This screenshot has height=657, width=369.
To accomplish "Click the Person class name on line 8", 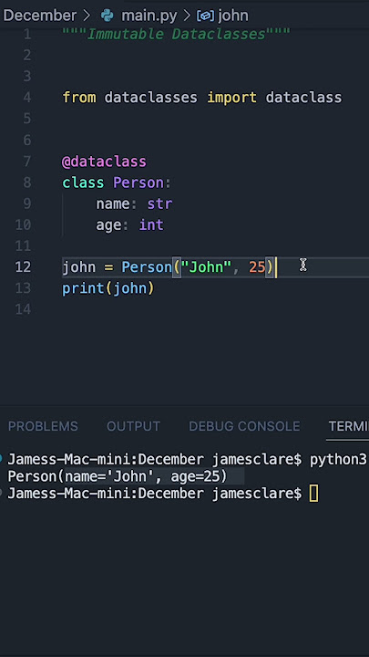I will click(138, 182).
